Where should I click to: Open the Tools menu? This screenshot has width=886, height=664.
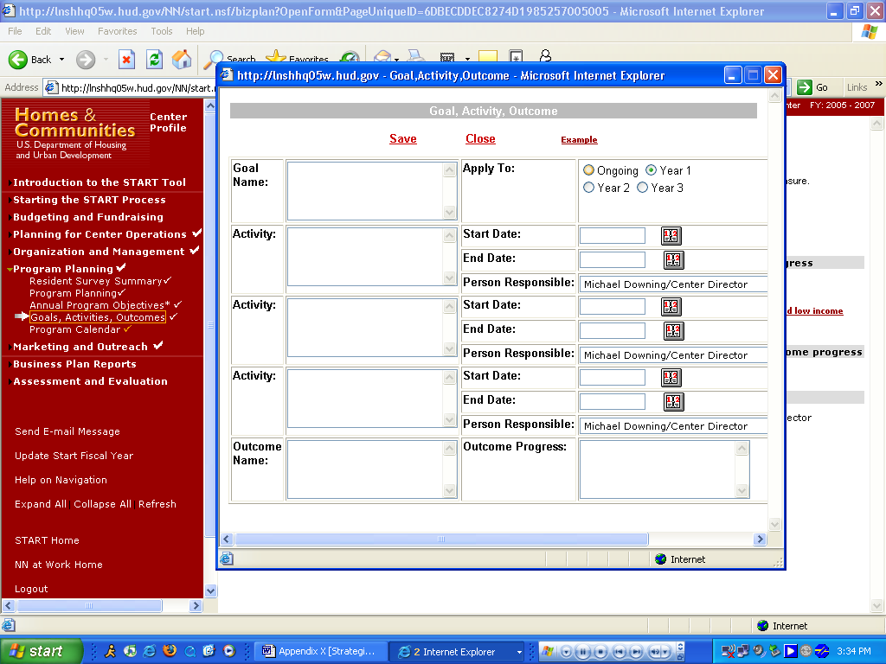coord(162,31)
